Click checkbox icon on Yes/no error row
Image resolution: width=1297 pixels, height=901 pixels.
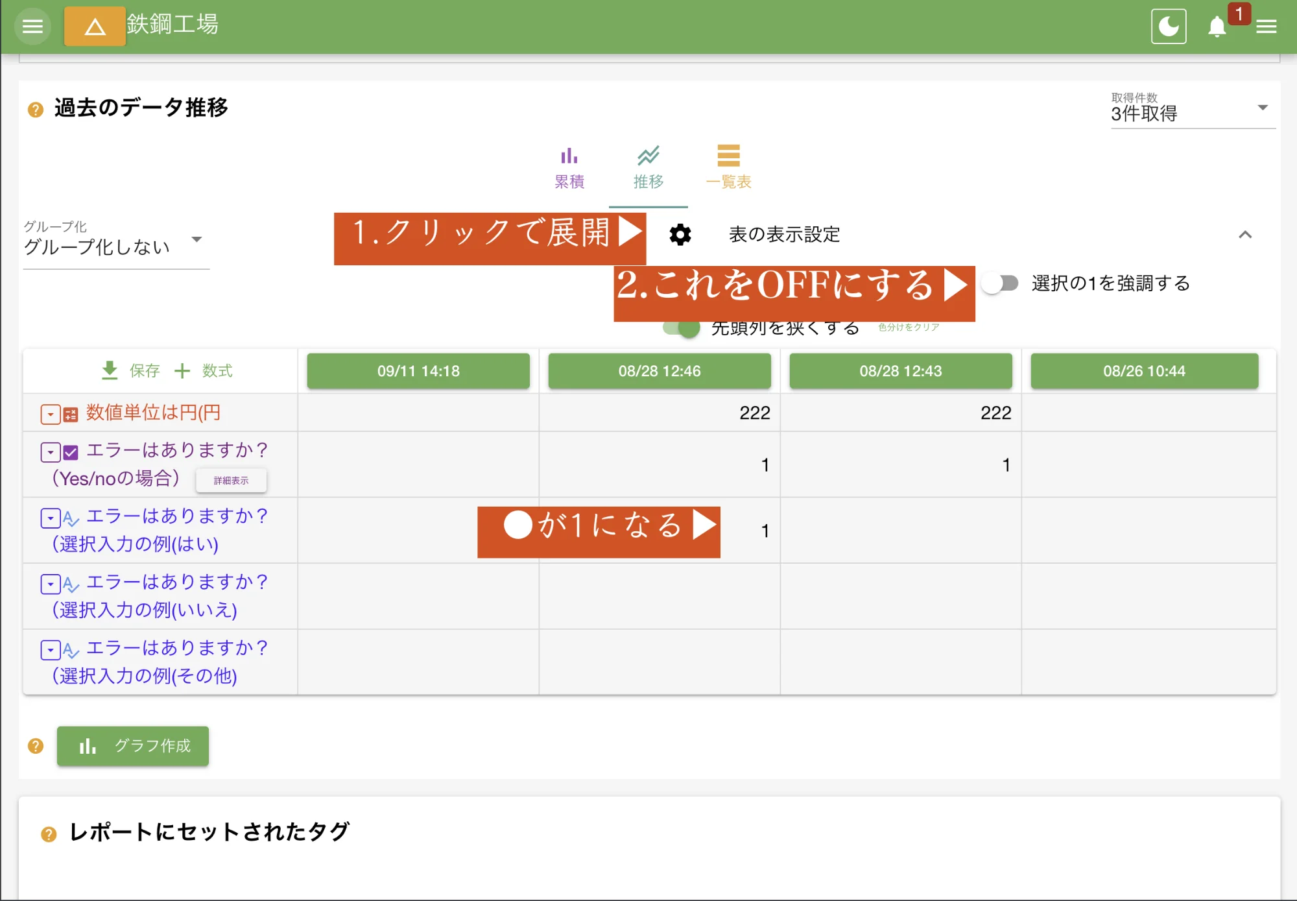point(71,452)
